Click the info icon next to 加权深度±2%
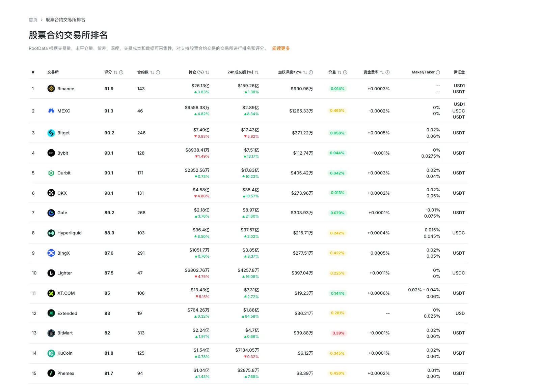This screenshot has height=386, width=542. click(x=311, y=72)
